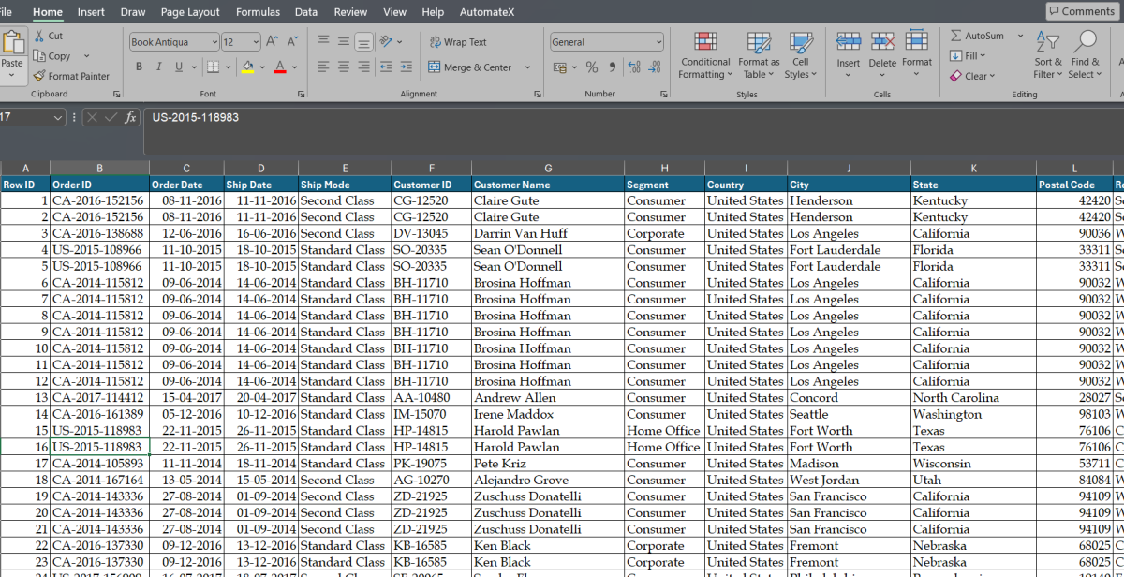Select the column G header

pos(548,169)
